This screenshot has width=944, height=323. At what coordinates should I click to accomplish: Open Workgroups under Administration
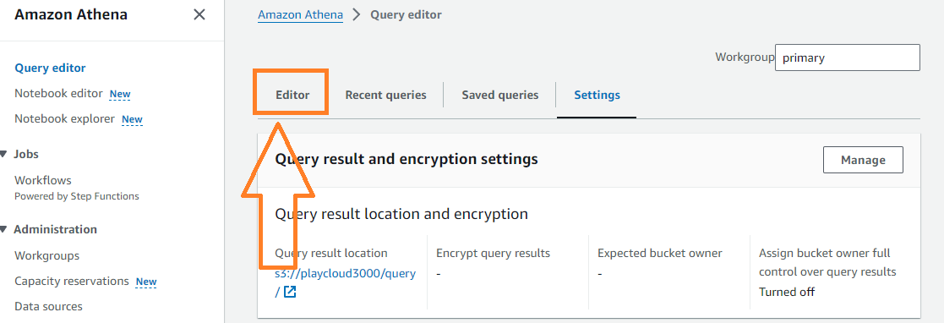[47, 255]
